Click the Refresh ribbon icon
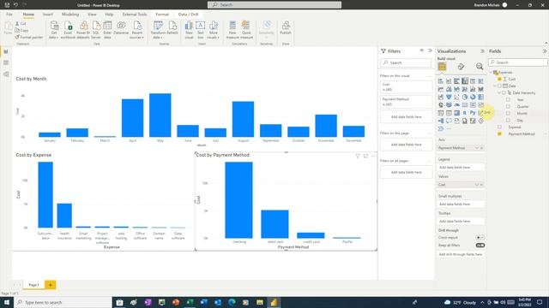This screenshot has width=549, height=308. click(172, 28)
